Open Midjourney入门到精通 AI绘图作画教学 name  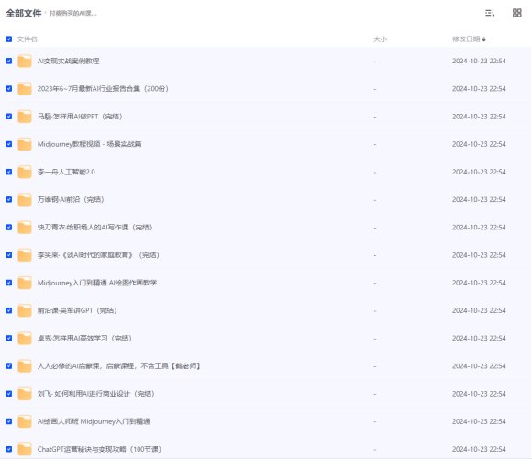pos(97,283)
